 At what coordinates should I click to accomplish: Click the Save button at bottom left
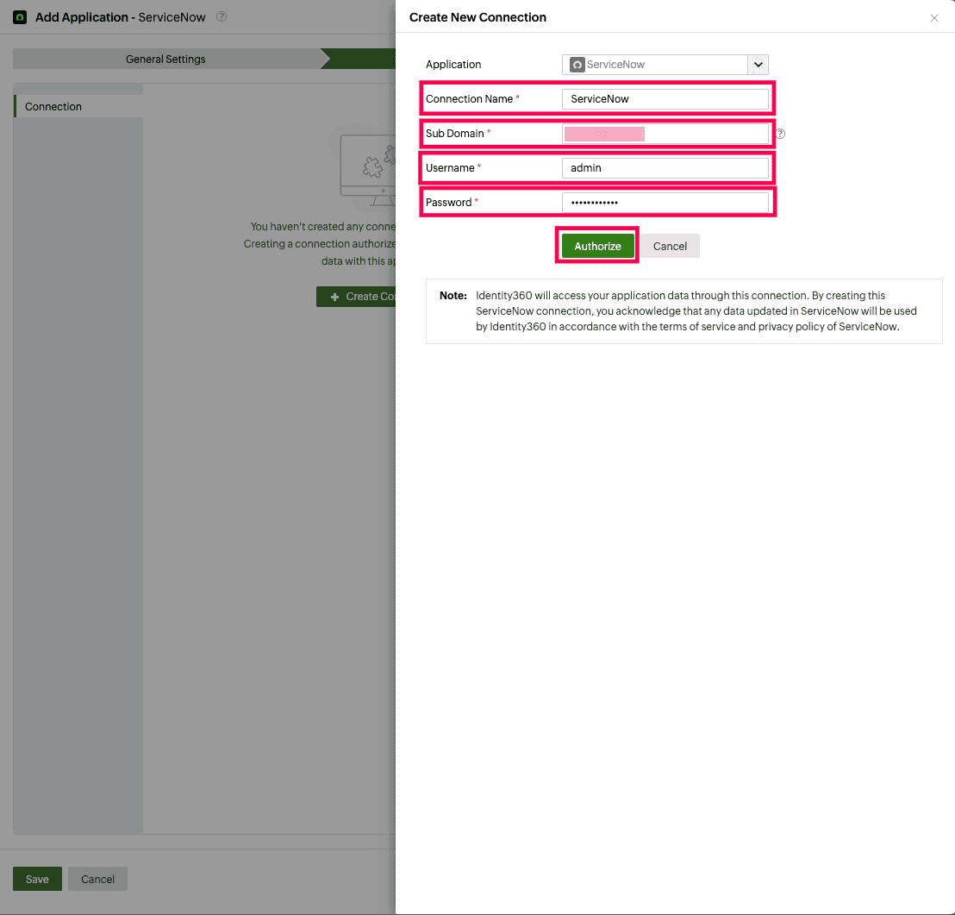point(37,878)
